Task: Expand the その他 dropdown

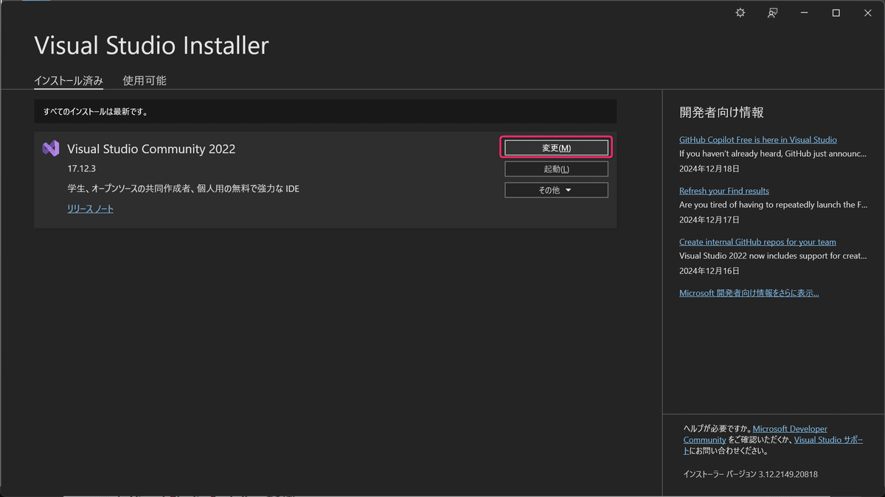Action: click(556, 190)
